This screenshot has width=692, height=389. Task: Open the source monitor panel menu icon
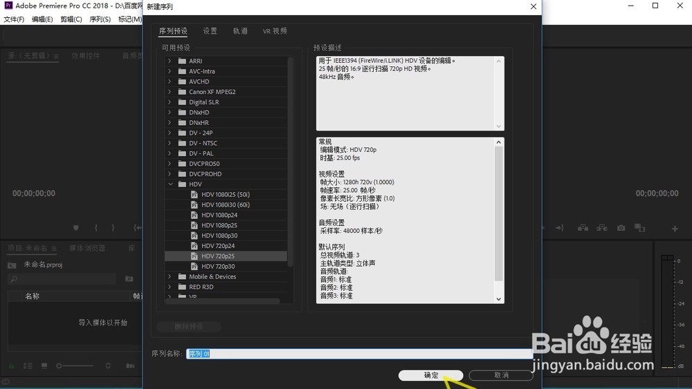[56, 57]
